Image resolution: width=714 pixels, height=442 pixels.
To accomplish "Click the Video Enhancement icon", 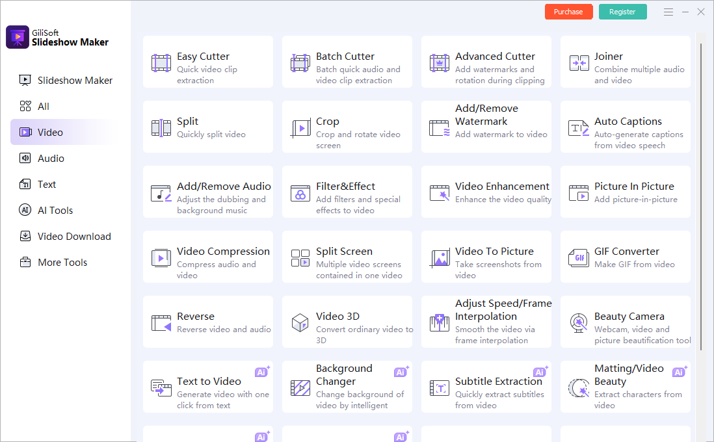I will coord(440,193).
